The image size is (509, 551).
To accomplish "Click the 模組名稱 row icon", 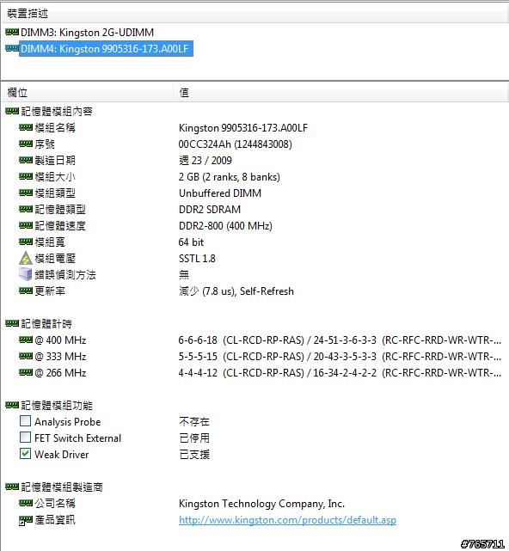I will point(26,127).
